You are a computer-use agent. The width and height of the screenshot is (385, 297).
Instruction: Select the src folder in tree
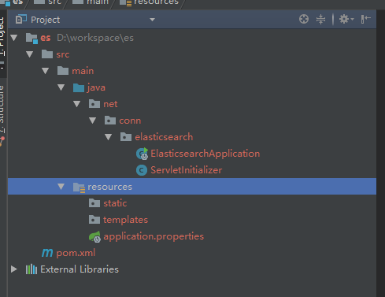click(62, 54)
